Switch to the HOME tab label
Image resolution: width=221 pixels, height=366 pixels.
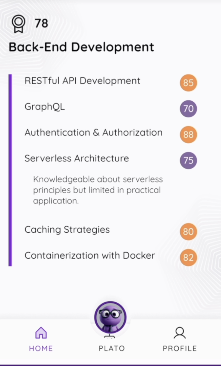[x=41, y=348]
